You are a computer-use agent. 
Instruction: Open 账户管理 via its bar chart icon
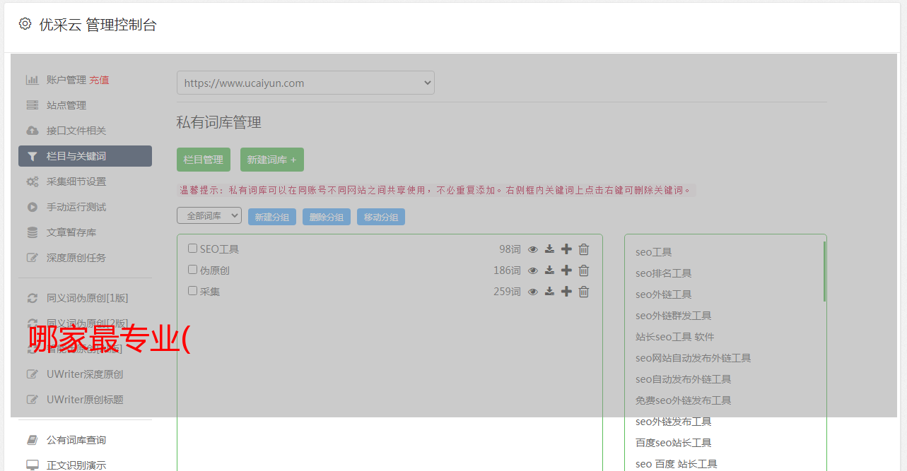(32, 80)
